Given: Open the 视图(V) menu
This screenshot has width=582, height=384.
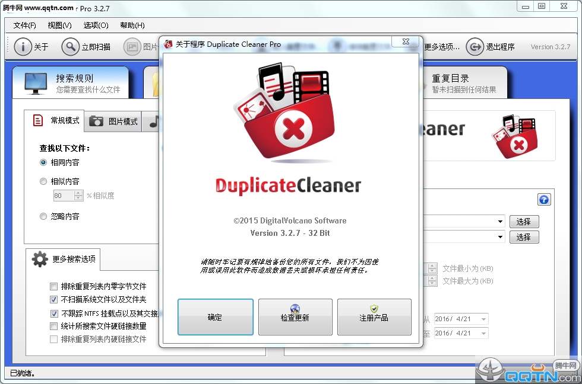Looking at the screenshot, I should (59, 25).
